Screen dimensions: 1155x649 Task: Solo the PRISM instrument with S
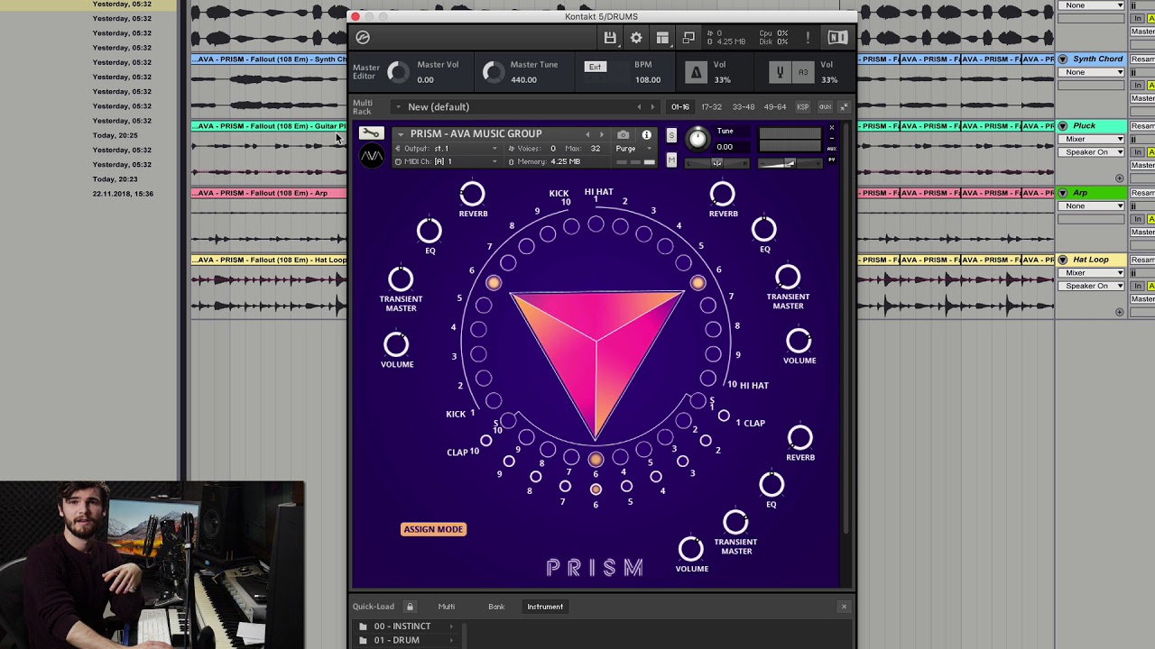670,136
